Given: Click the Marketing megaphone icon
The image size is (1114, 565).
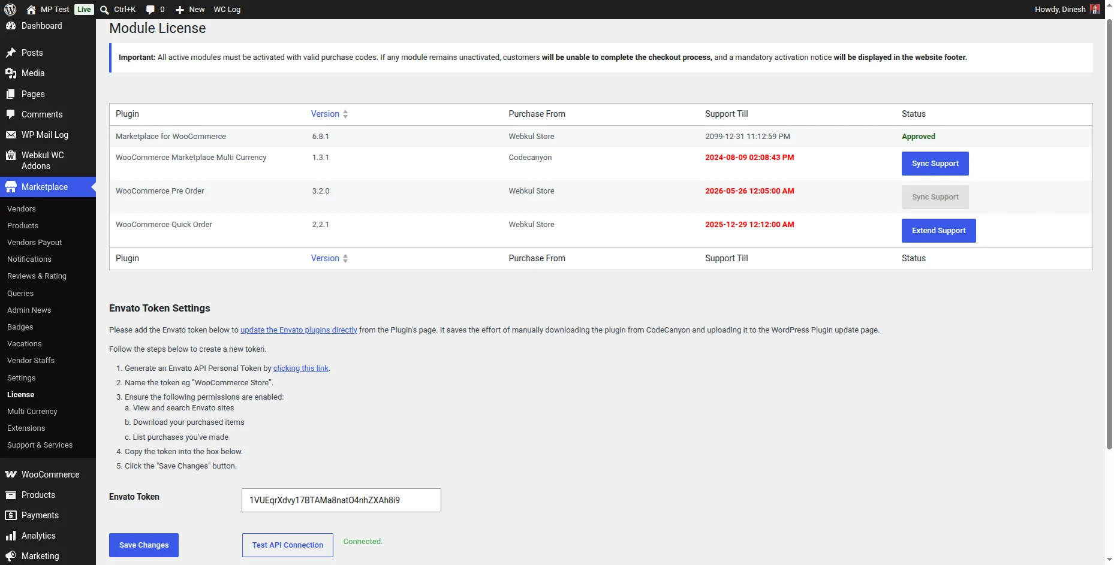Looking at the screenshot, I should pos(11,556).
